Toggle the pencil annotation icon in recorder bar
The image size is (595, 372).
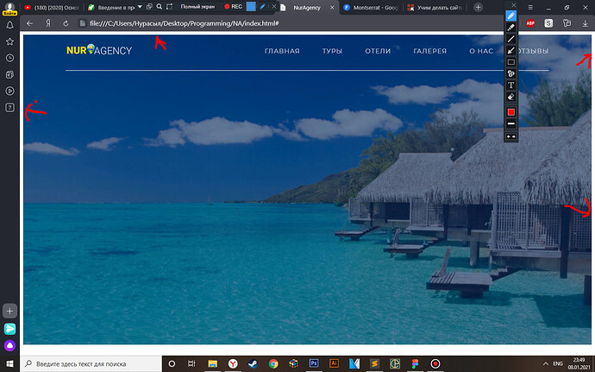point(262,6)
